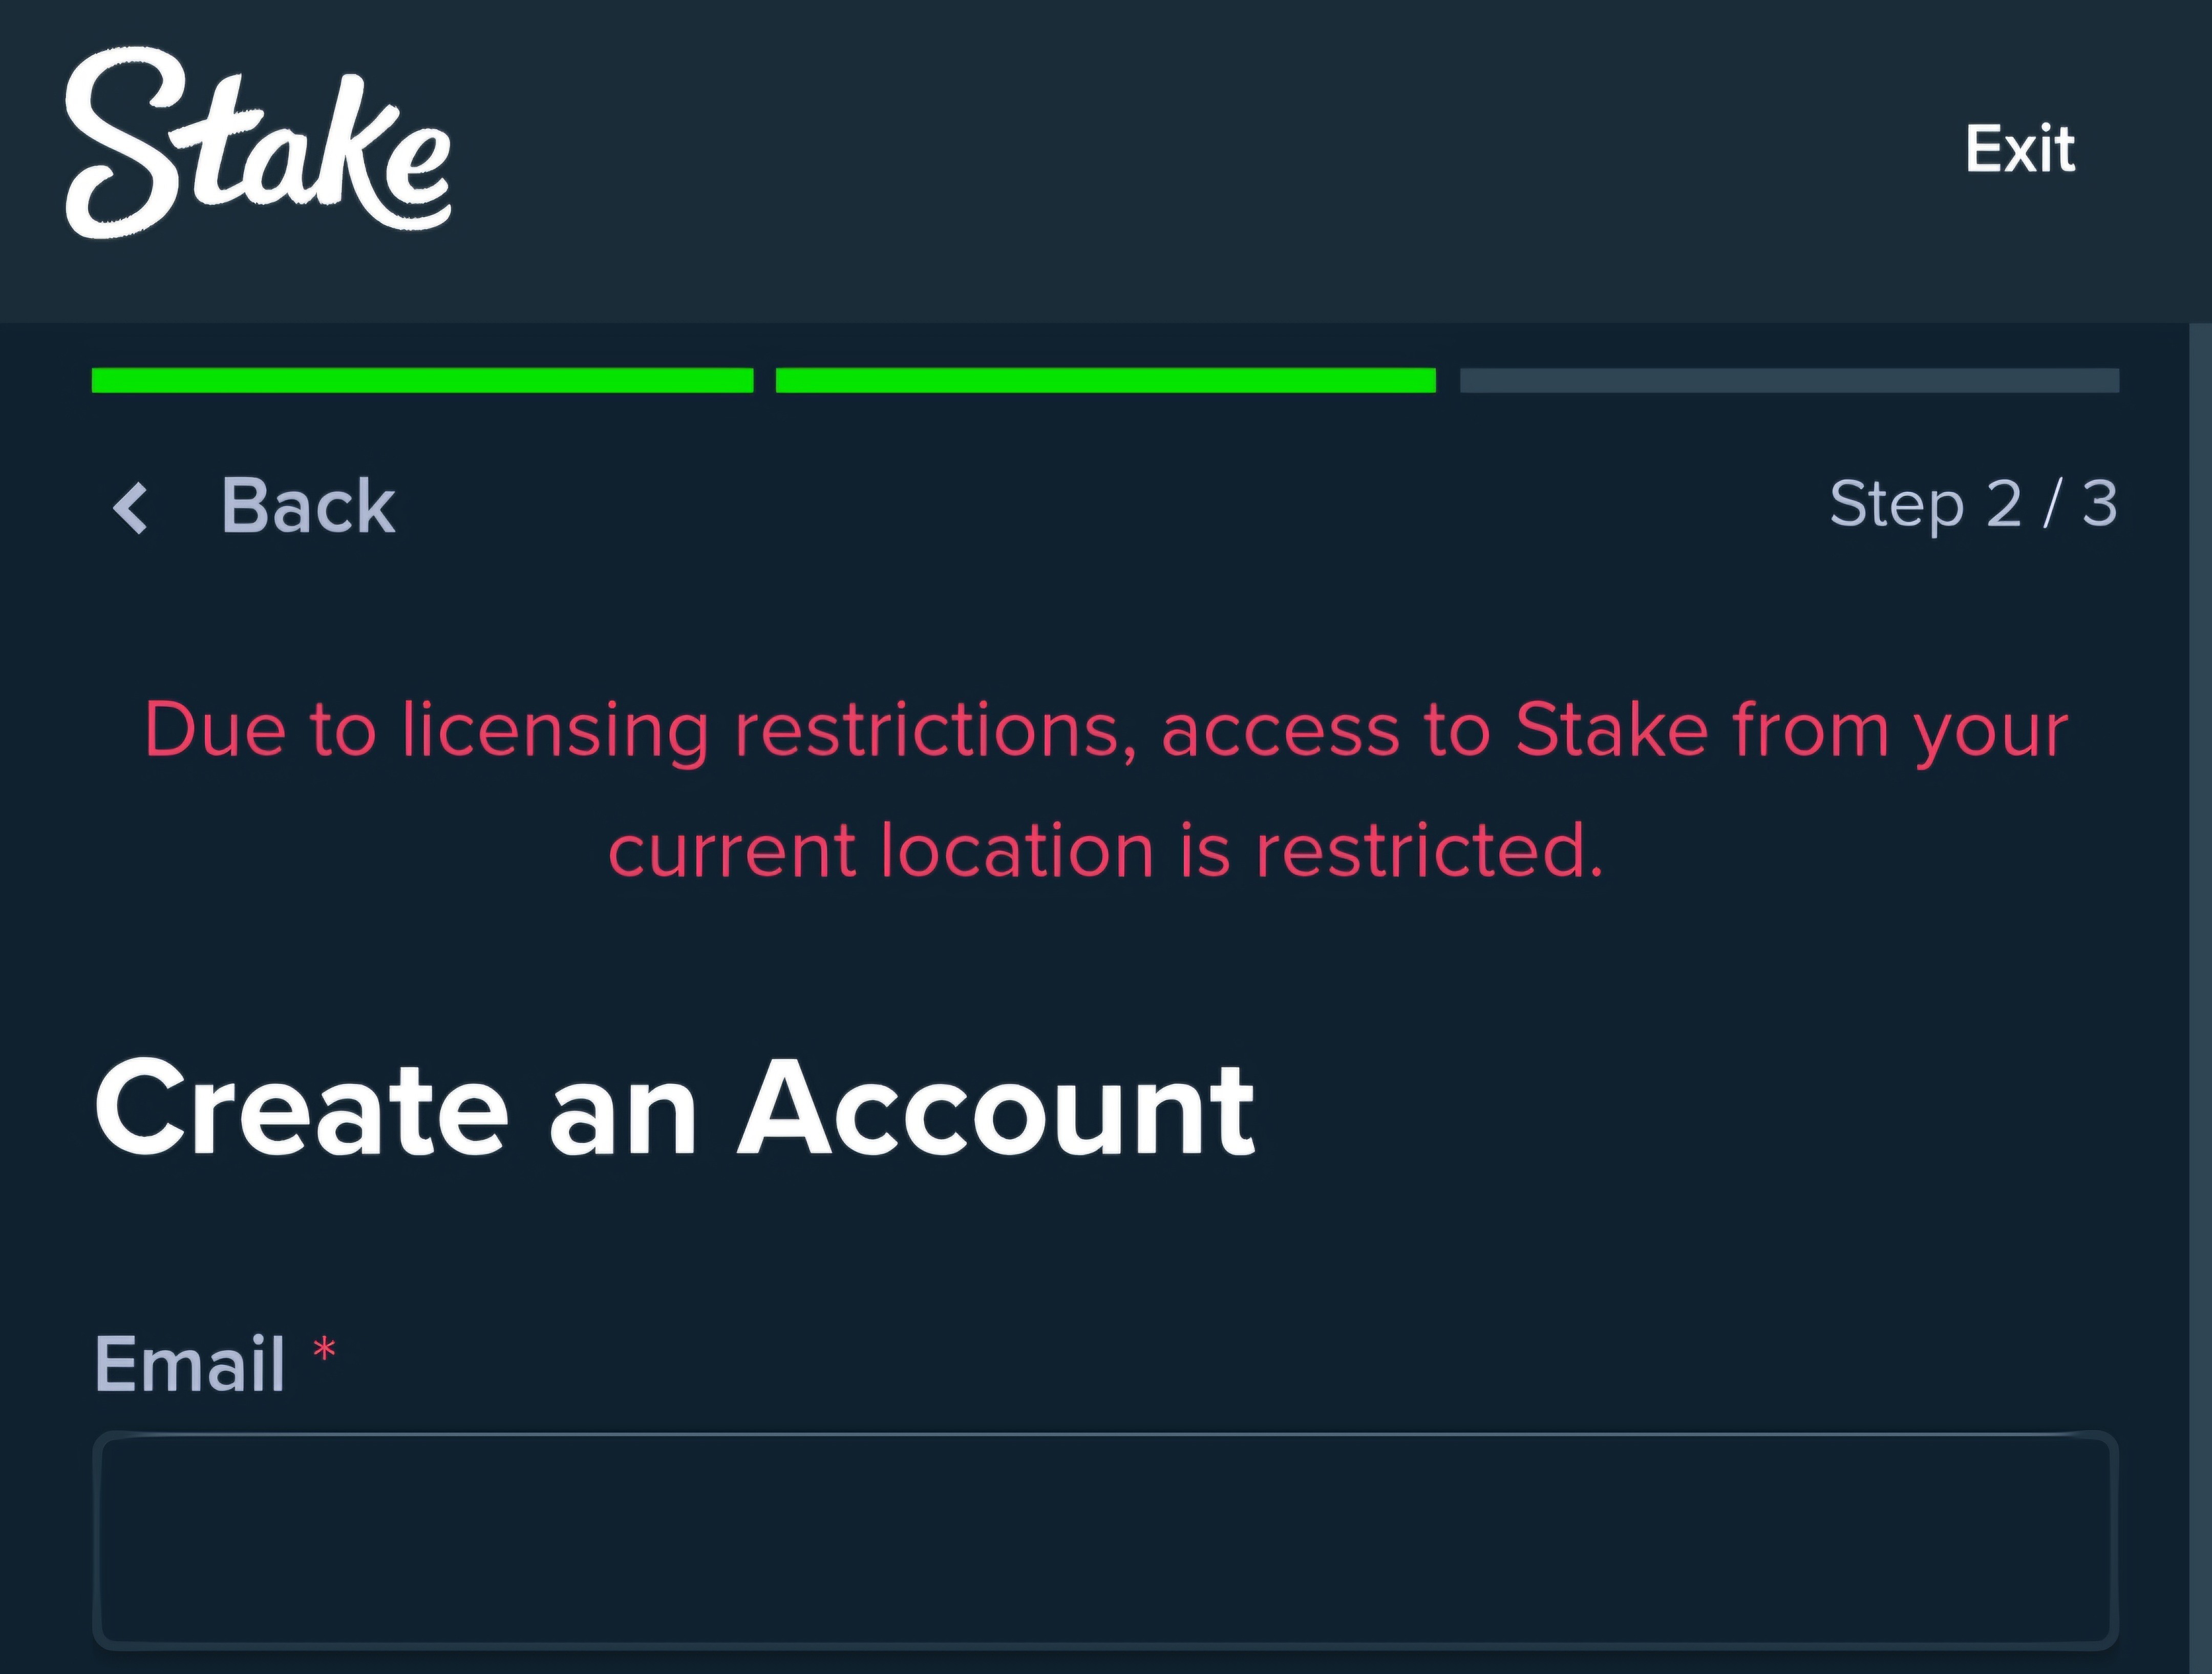Click the Create an Account heading

click(674, 1108)
